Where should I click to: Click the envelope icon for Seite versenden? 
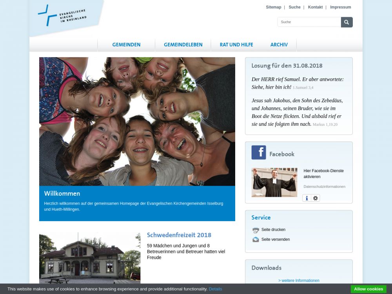[256, 240]
